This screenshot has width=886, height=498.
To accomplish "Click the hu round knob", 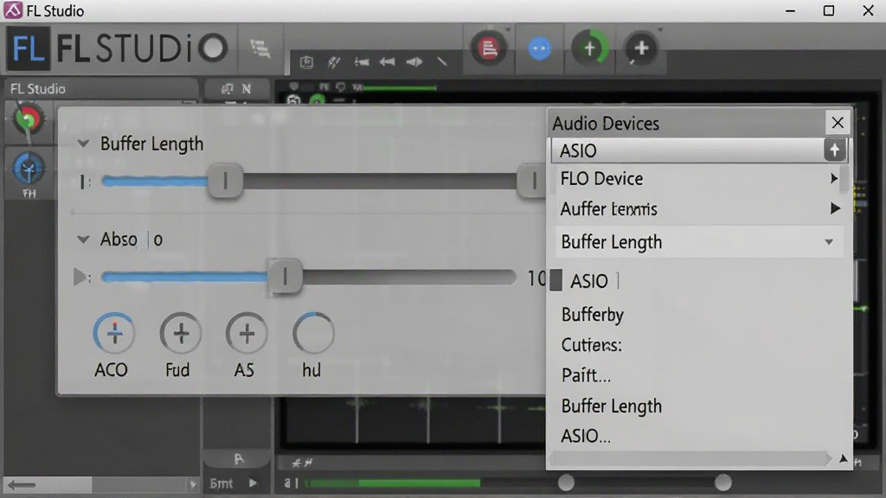I will click(313, 333).
